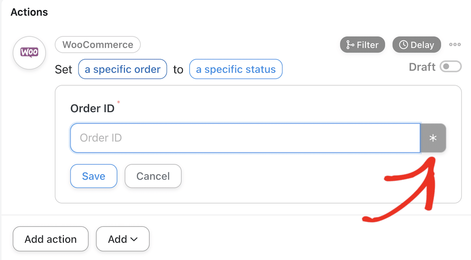Click the Draft status label
471x260 pixels.
pos(422,67)
